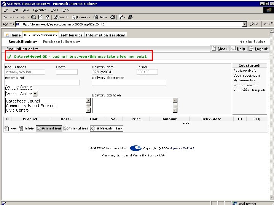
Task: Expand the Back button history arrow
Action: 18,17
